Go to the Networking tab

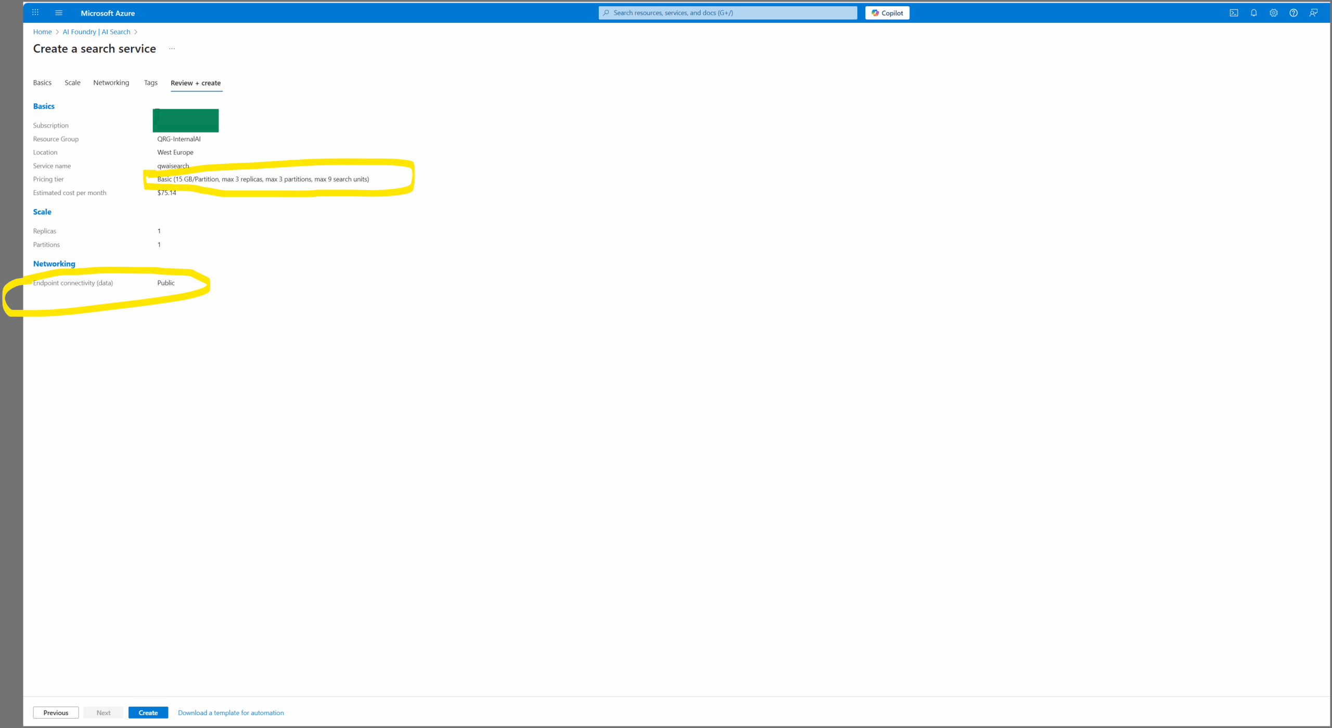[111, 83]
